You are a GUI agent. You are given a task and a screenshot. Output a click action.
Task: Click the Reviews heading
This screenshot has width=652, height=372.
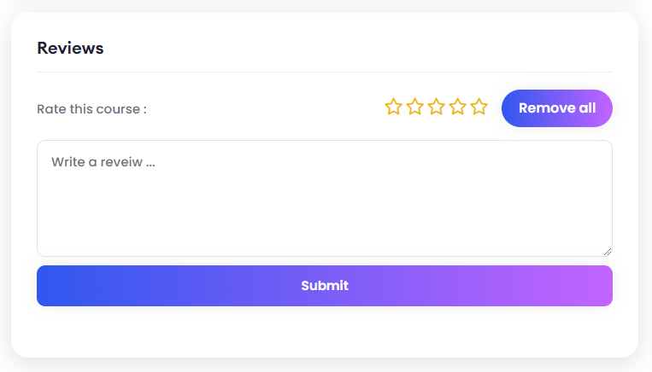point(70,49)
